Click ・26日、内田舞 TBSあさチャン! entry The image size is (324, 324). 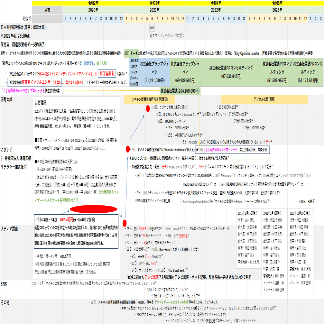143,235
